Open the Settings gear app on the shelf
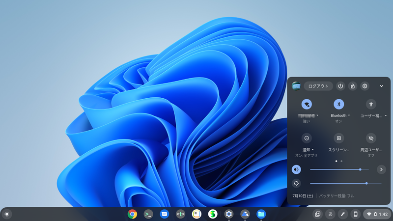Image resolution: width=393 pixels, height=221 pixels. [229, 214]
